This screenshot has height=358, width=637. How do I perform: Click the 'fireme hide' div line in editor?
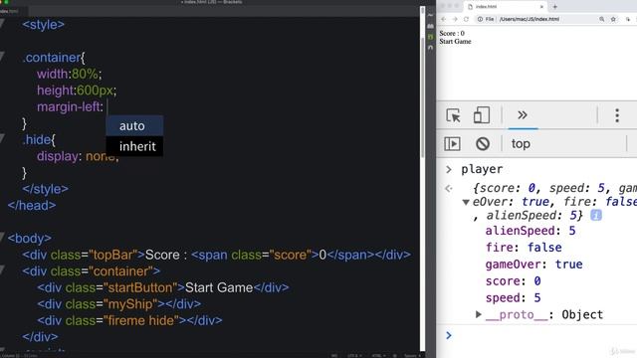[129, 320]
